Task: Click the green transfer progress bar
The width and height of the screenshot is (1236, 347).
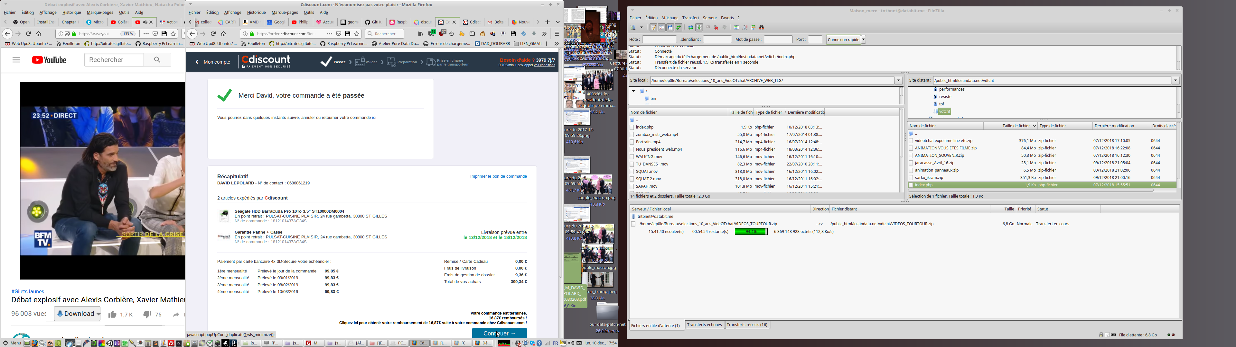Action: 751,231
